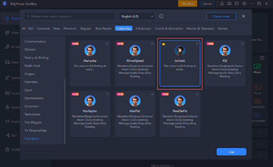Open the Comic & Animation tab
273x167 pixels.
(x=169, y=28)
